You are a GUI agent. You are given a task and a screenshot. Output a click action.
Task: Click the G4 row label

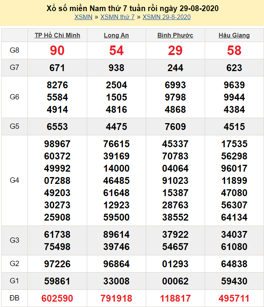15,180
